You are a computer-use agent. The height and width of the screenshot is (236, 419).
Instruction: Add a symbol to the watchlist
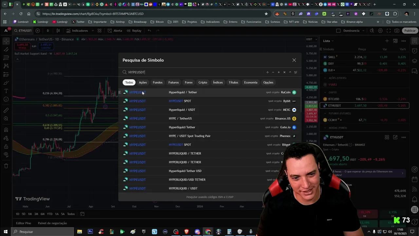click(387, 41)
